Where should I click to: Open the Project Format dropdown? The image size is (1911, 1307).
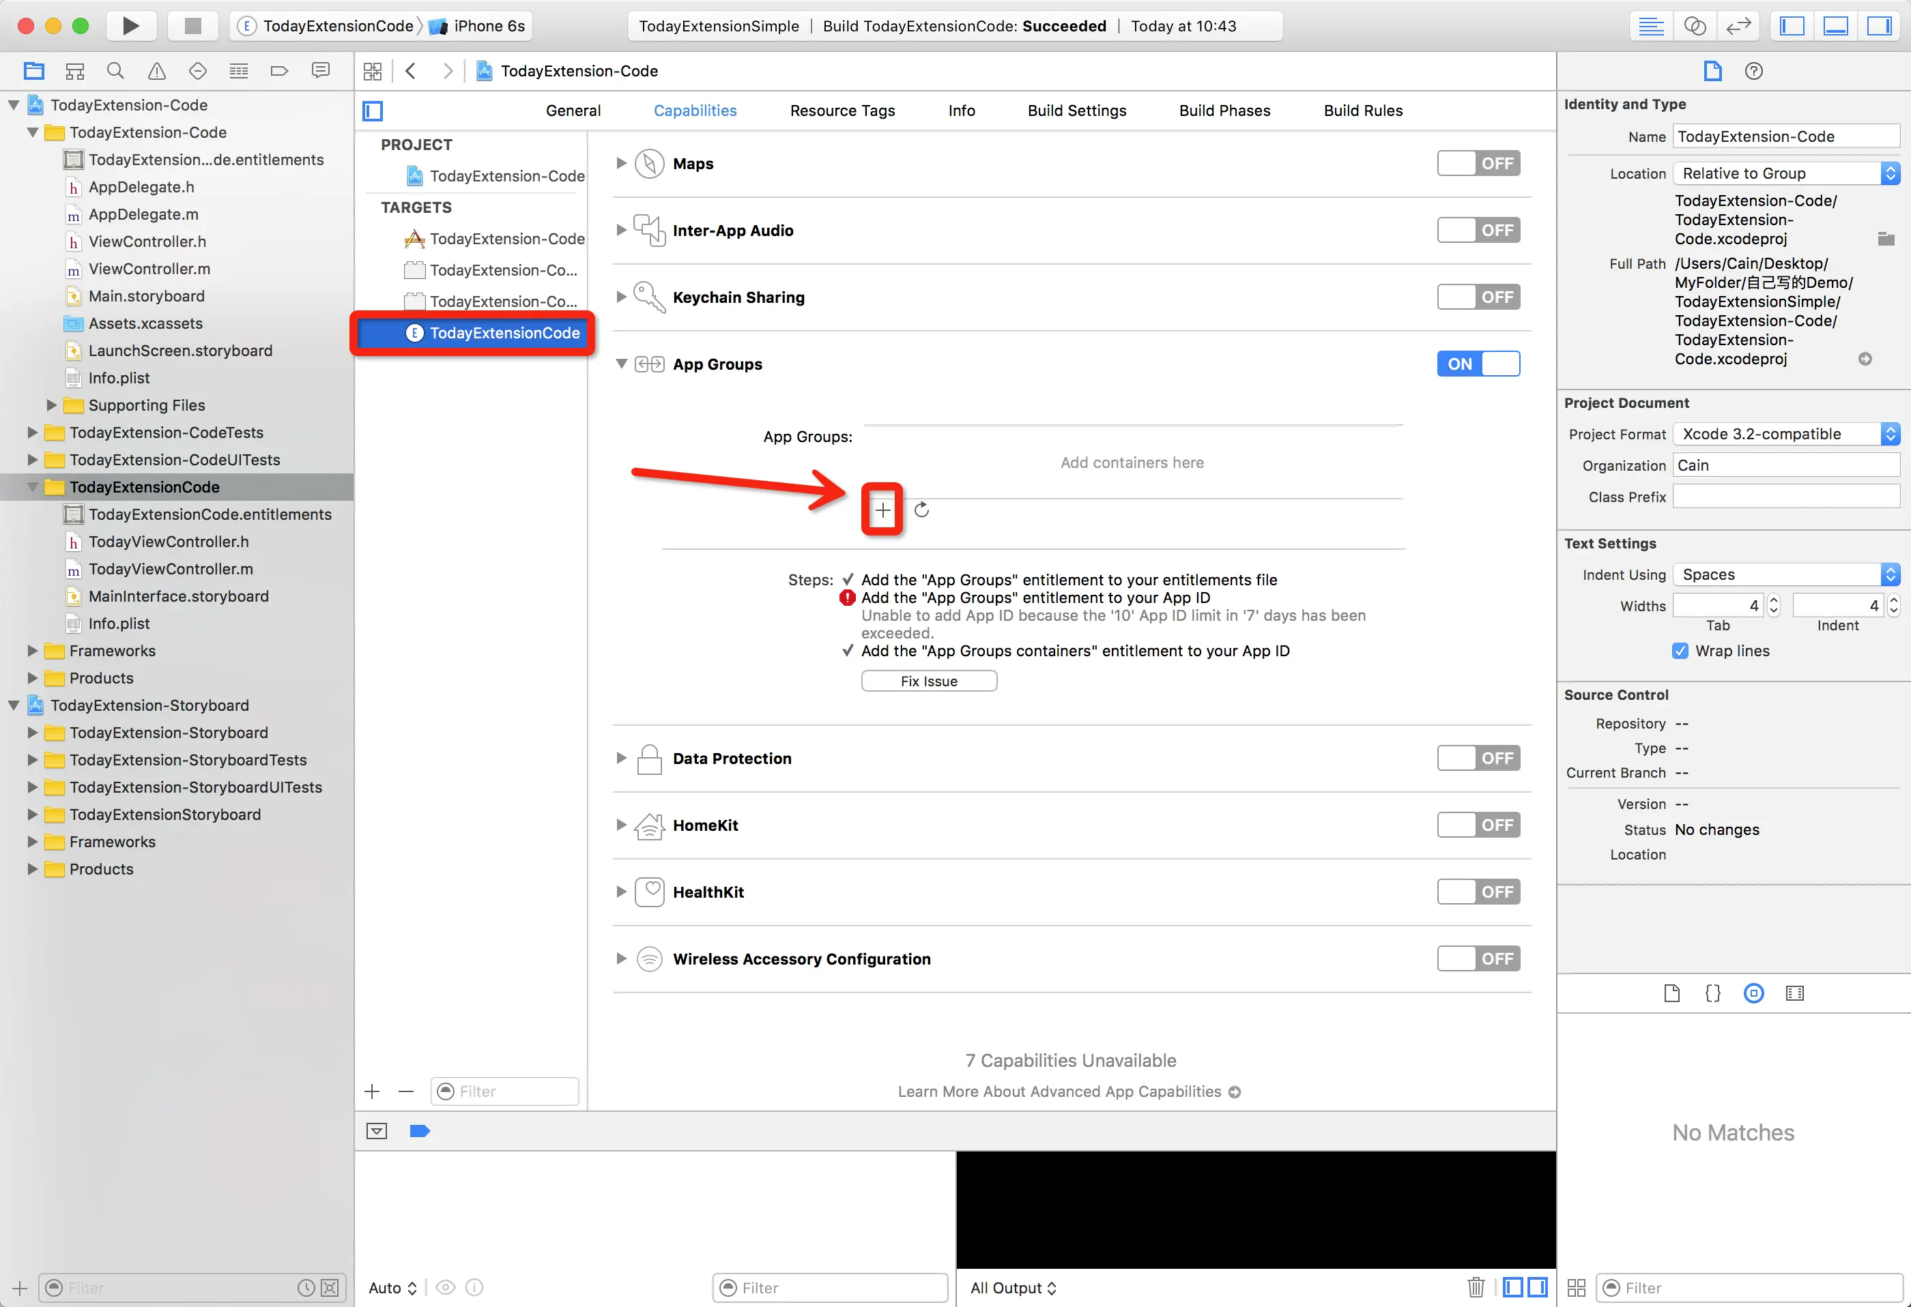(x=1785, y=434)
